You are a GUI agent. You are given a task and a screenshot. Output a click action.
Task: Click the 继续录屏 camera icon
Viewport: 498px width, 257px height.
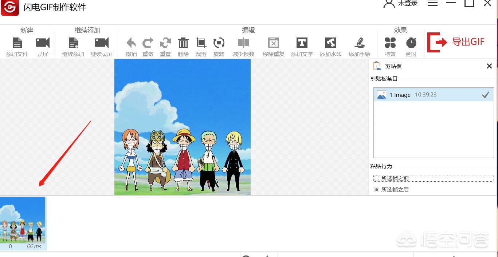(102, 43)
